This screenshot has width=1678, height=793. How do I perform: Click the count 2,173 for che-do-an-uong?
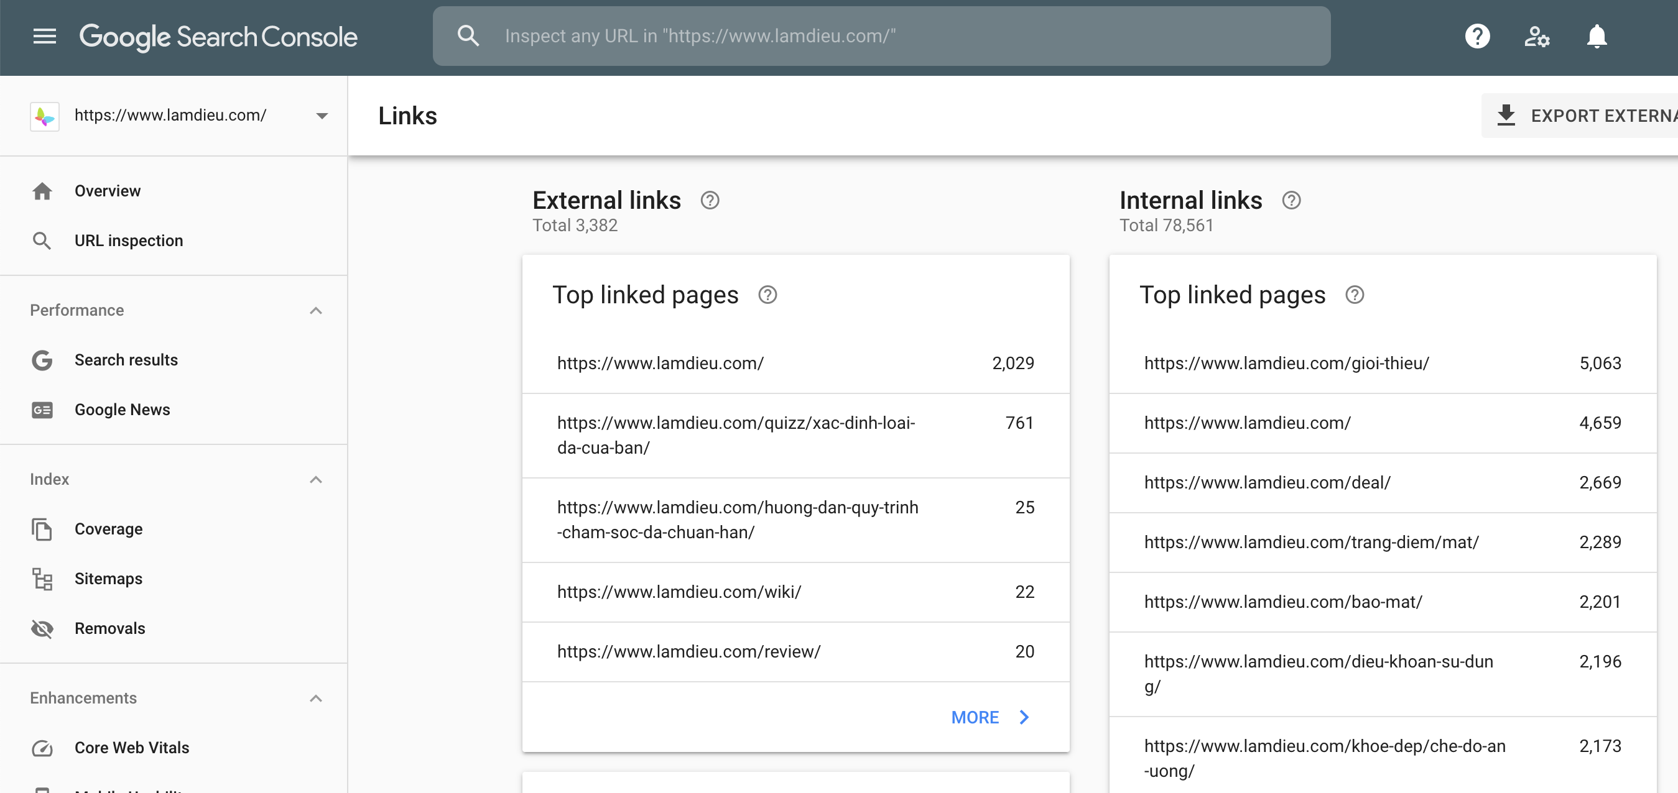point(1600,746)
